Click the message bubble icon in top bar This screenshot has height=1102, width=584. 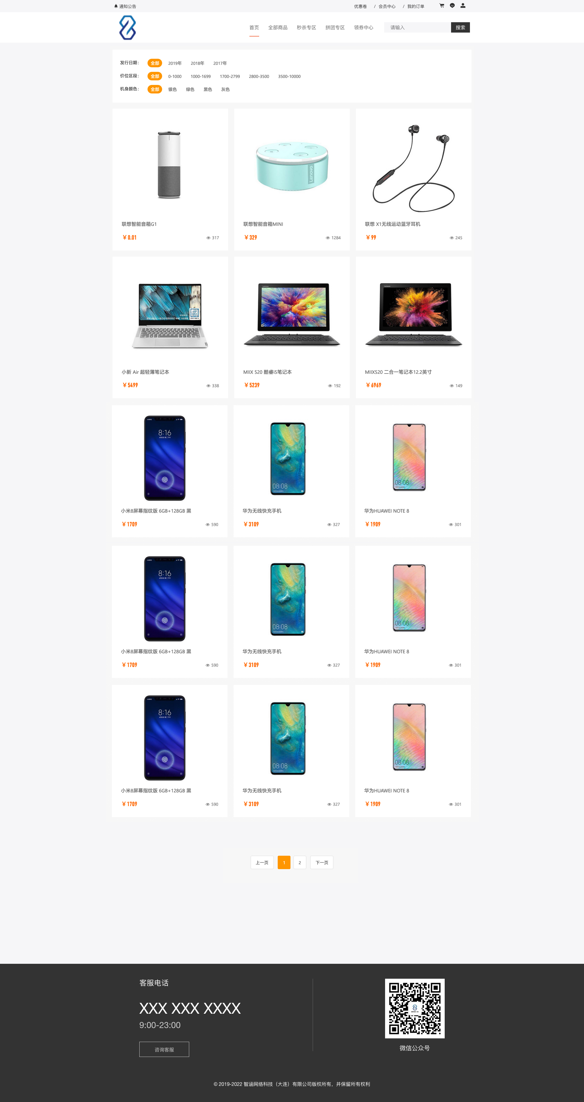point(452,6)
